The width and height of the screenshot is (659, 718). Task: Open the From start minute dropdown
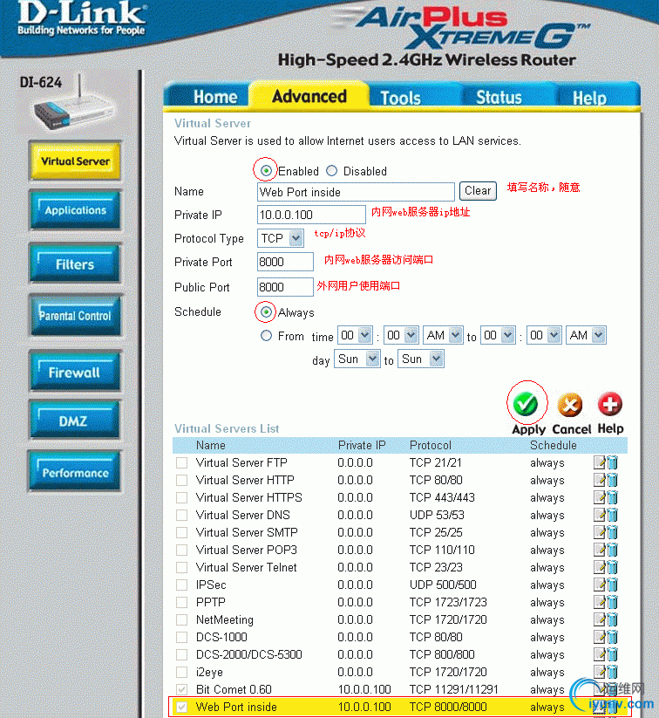click(x=401, y=336)
